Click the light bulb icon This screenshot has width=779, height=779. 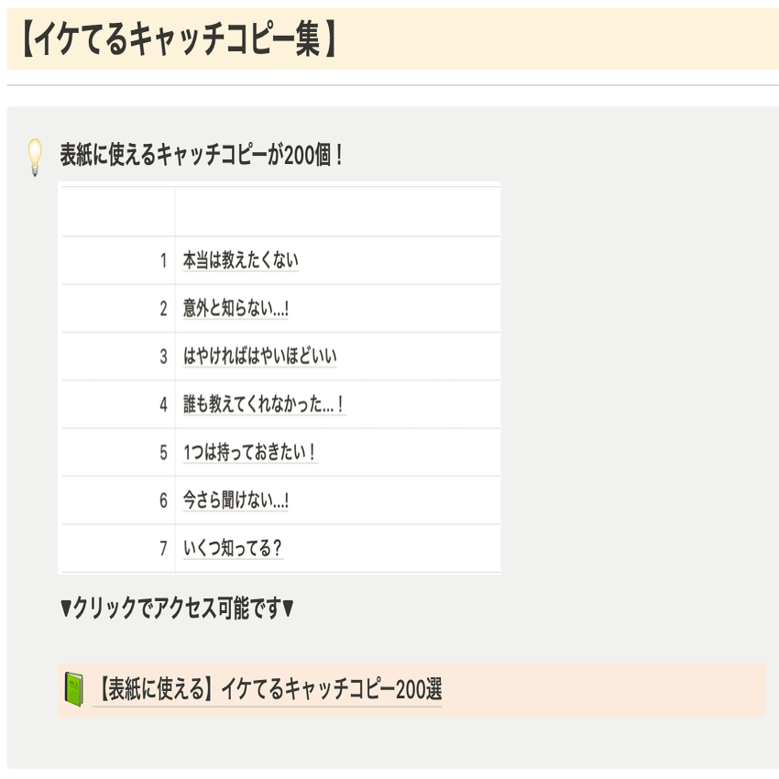pyautogui.click(x=34, y=156)
